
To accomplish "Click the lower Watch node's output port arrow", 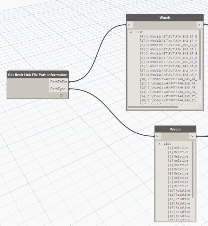I will (192, 136).
